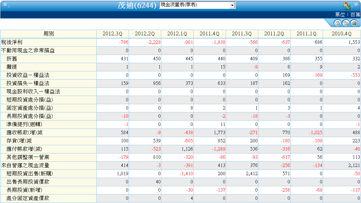Click the 單位:百萬 unit label
The image size is (361, 203).
pyautogui.click(x=347, y=15)
